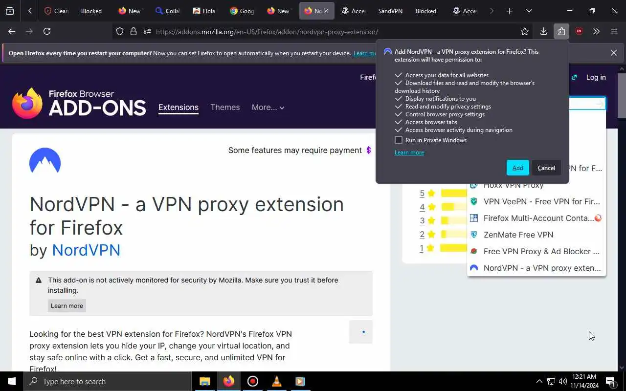Expand the More... dropdown menu
Viewport: 626px width, 391px height.
coord(268,107)
